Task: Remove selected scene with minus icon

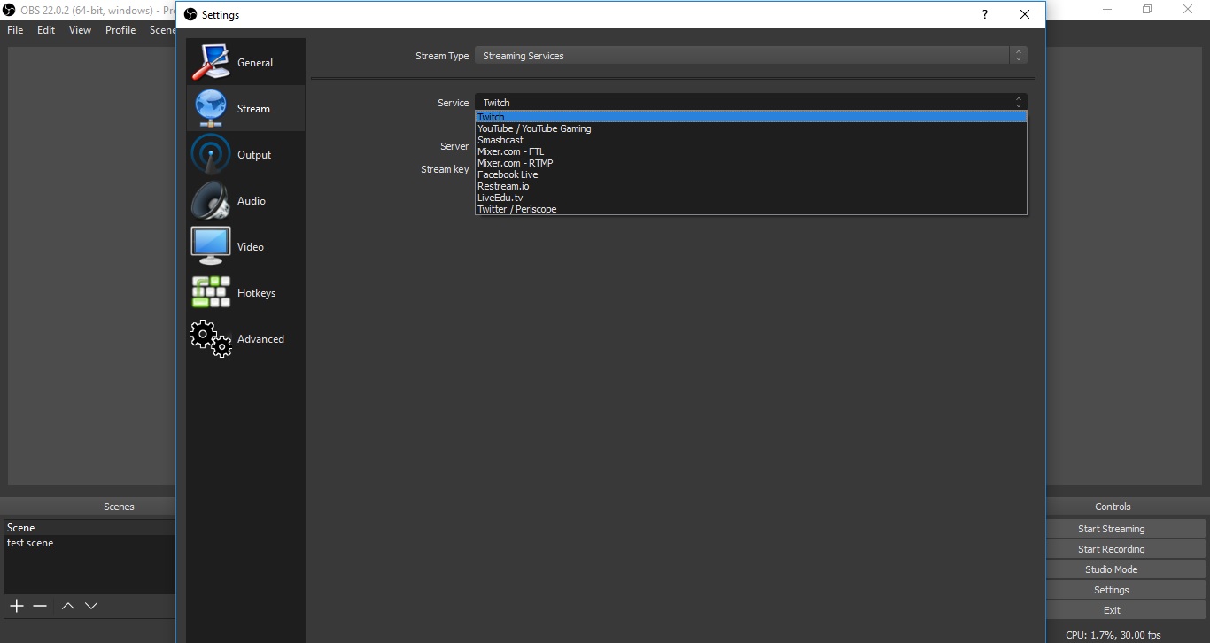Action: click(x=40, y=606)
